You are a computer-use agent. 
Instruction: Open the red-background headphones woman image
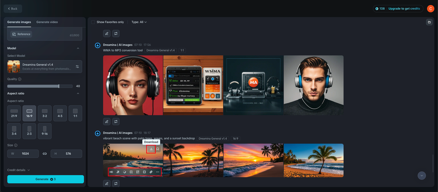coord(133,85)
